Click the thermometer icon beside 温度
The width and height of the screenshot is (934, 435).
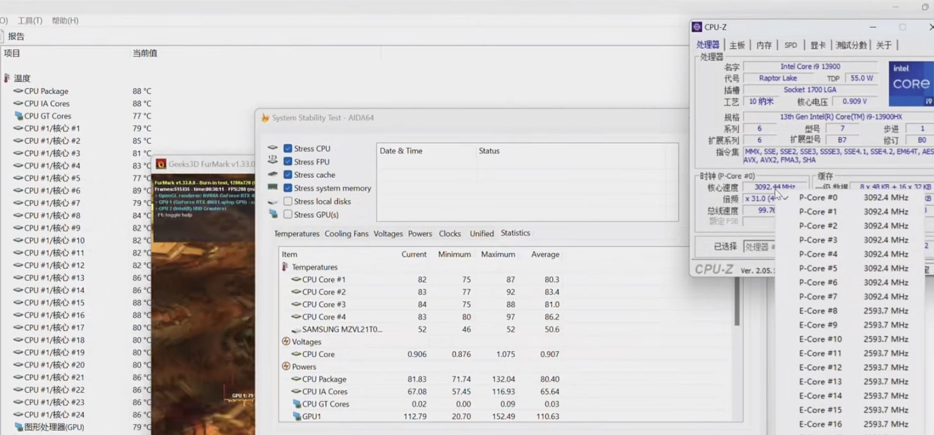tap(7, 78)
